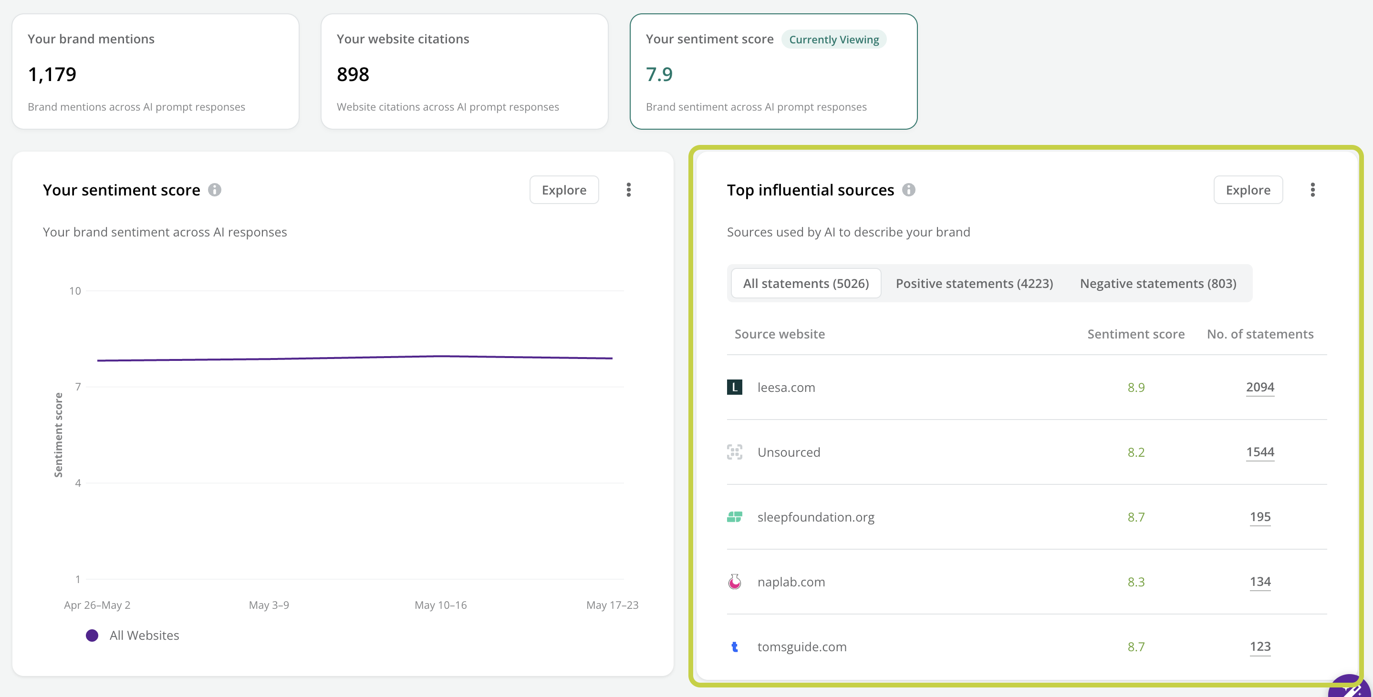The height and width of the screenshot is (697, 1373).
Task: Click the 134 statements count for naplab.com
Action: 1260,582
